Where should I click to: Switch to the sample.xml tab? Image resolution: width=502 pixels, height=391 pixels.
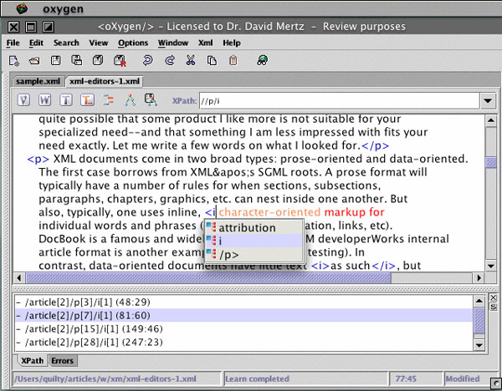(37, 82)
